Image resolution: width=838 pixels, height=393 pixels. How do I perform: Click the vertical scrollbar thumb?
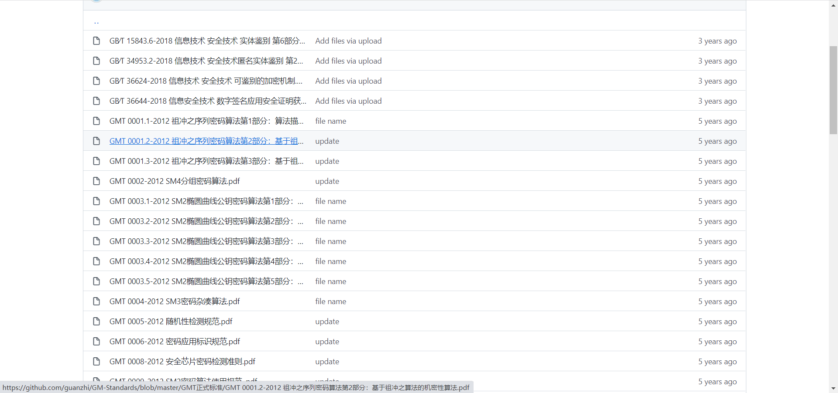tap(833, 89)
